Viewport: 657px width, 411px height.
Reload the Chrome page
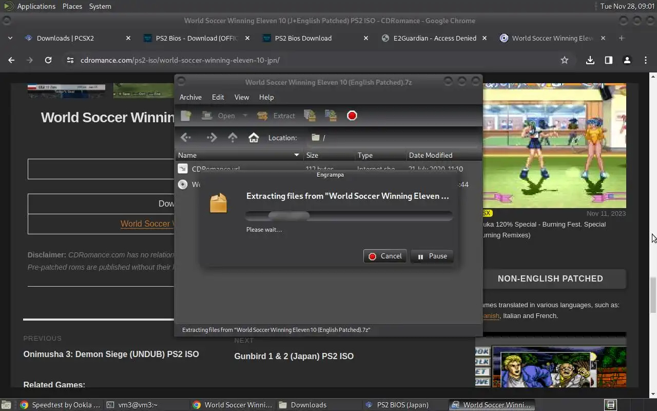(x=48, y=60)
